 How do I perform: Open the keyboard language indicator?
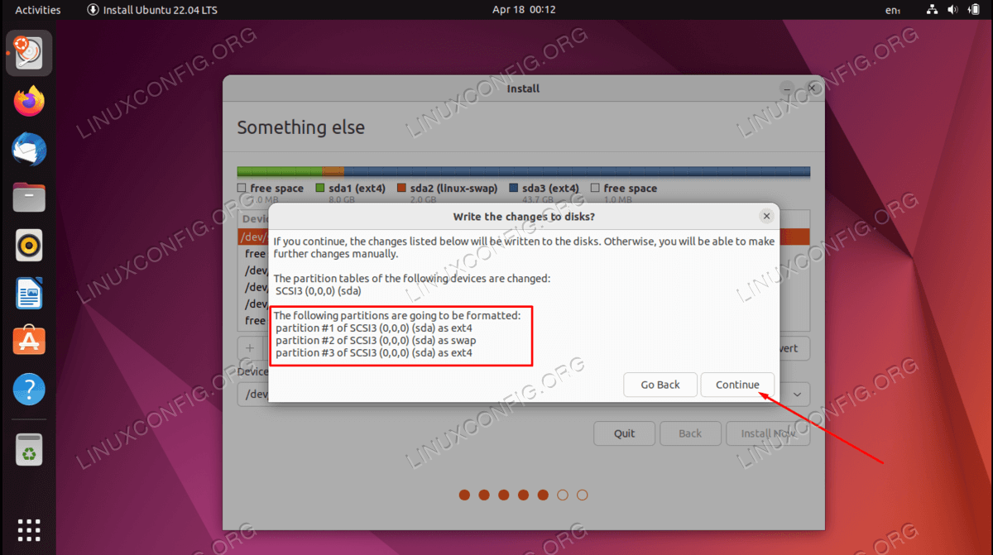pos(893,10)
